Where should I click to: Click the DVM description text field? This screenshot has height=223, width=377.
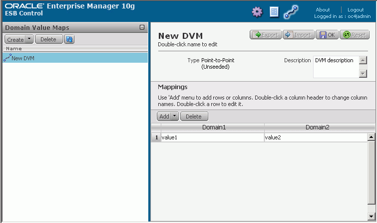point(336,67)
